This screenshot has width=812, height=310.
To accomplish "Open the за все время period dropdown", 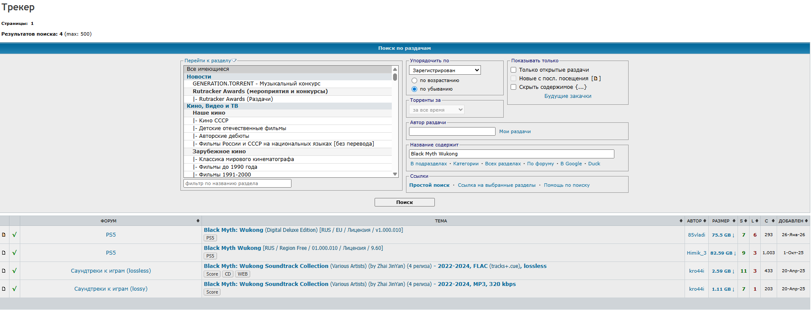I will [x=437, y=110].
